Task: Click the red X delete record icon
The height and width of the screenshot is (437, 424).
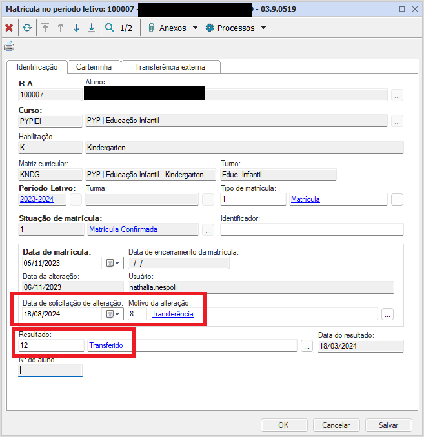Action: pos(9,28)
